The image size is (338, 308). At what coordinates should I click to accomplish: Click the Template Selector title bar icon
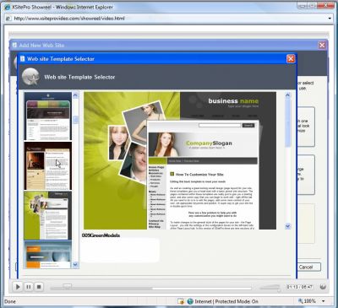pyautogui.click(x=23, y=58)
